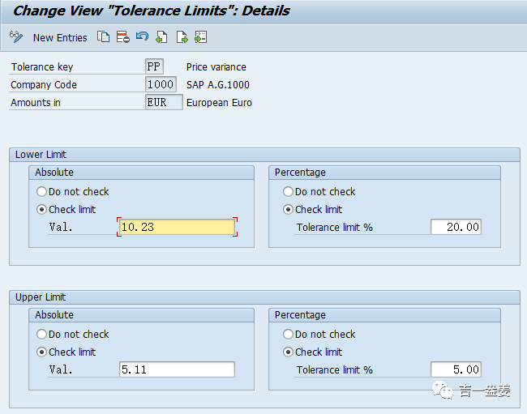Click the Other entry selection icon

[x=200, y=37]
